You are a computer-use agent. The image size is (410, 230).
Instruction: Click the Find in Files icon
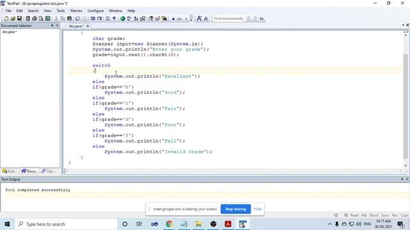coord(164,19)
